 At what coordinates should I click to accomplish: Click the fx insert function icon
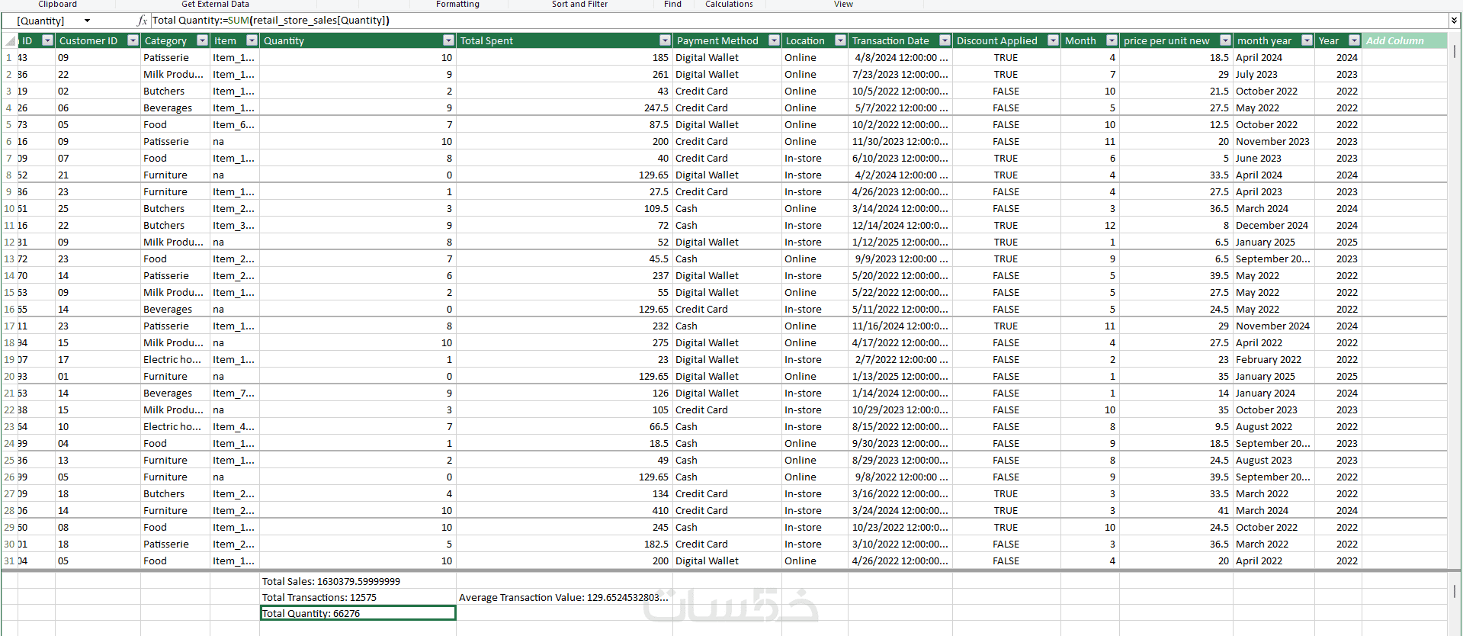tap(142, 21)
